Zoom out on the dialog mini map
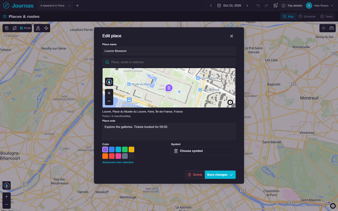This screenshot has width=338, height=211. pos(109,101)
